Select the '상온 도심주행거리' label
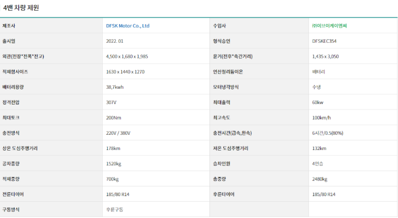This screenshot has height=218, width=398. 20,148
